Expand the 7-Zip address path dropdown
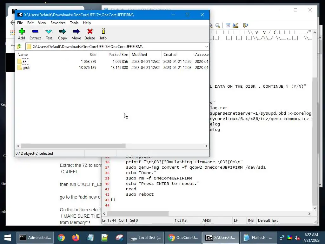Viewport: 325px width, 244px height. (x=206, y=46)
